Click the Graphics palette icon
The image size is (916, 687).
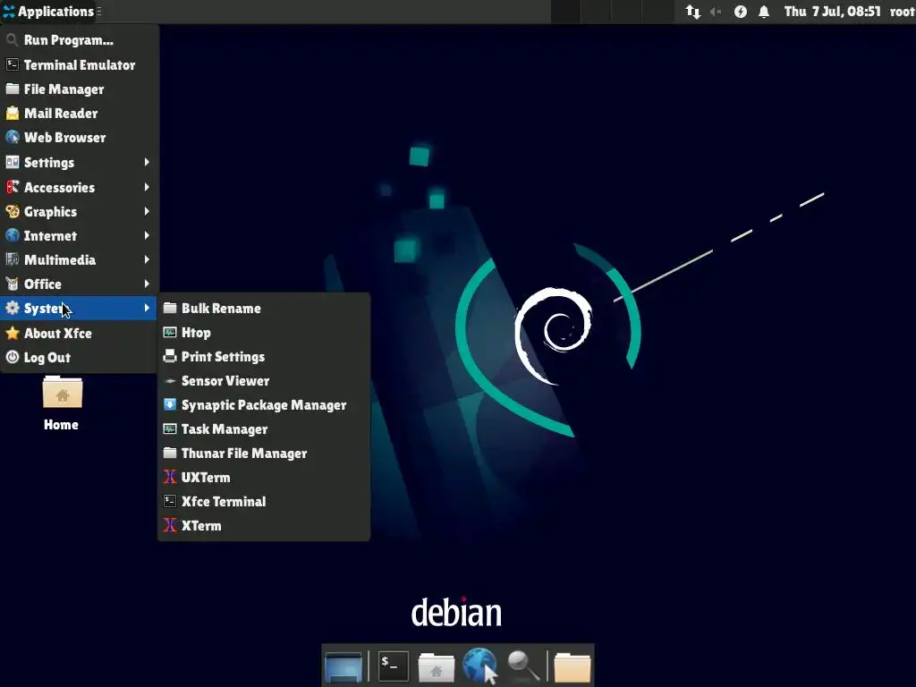tap(13, 211)
